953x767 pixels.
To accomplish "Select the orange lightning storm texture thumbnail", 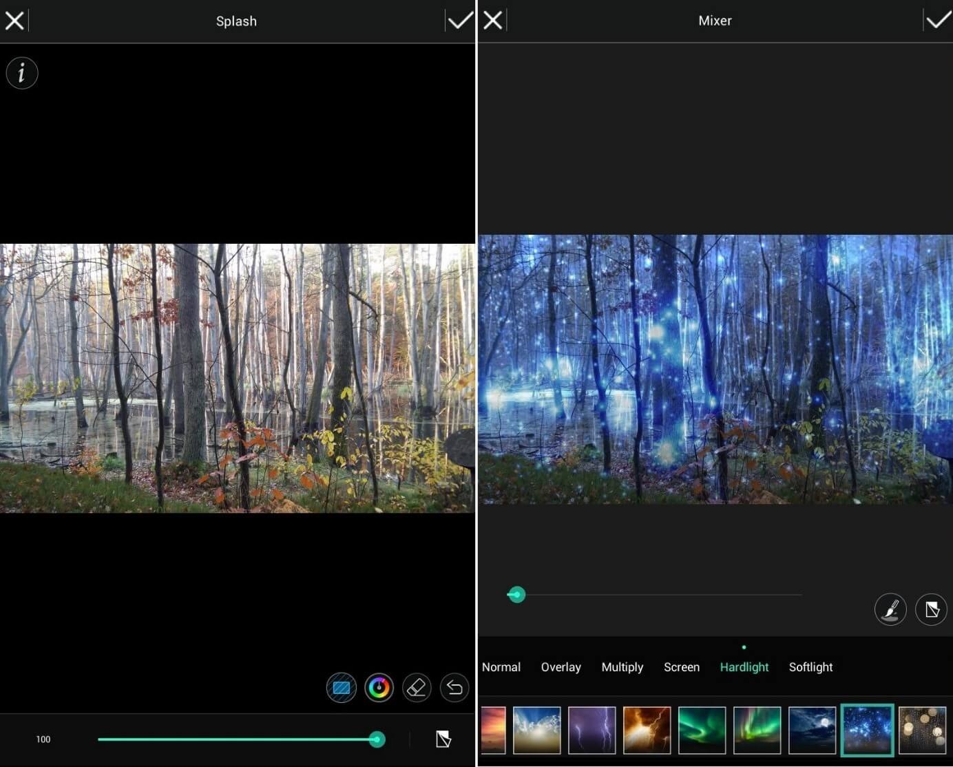I will 647,731.
